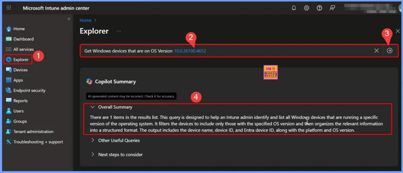This screenshot has height=173, width=403.
Task: Open the app launcher grid icon
Action: 9,8
